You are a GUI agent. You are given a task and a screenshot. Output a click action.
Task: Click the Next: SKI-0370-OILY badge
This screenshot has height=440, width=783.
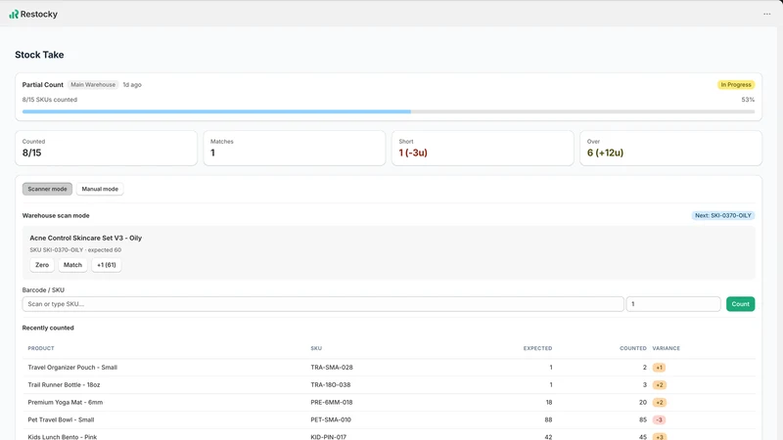[x=722, y=215]
